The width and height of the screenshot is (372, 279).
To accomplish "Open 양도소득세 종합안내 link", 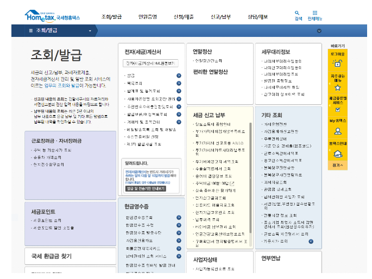I will click(x=213, y=124).
